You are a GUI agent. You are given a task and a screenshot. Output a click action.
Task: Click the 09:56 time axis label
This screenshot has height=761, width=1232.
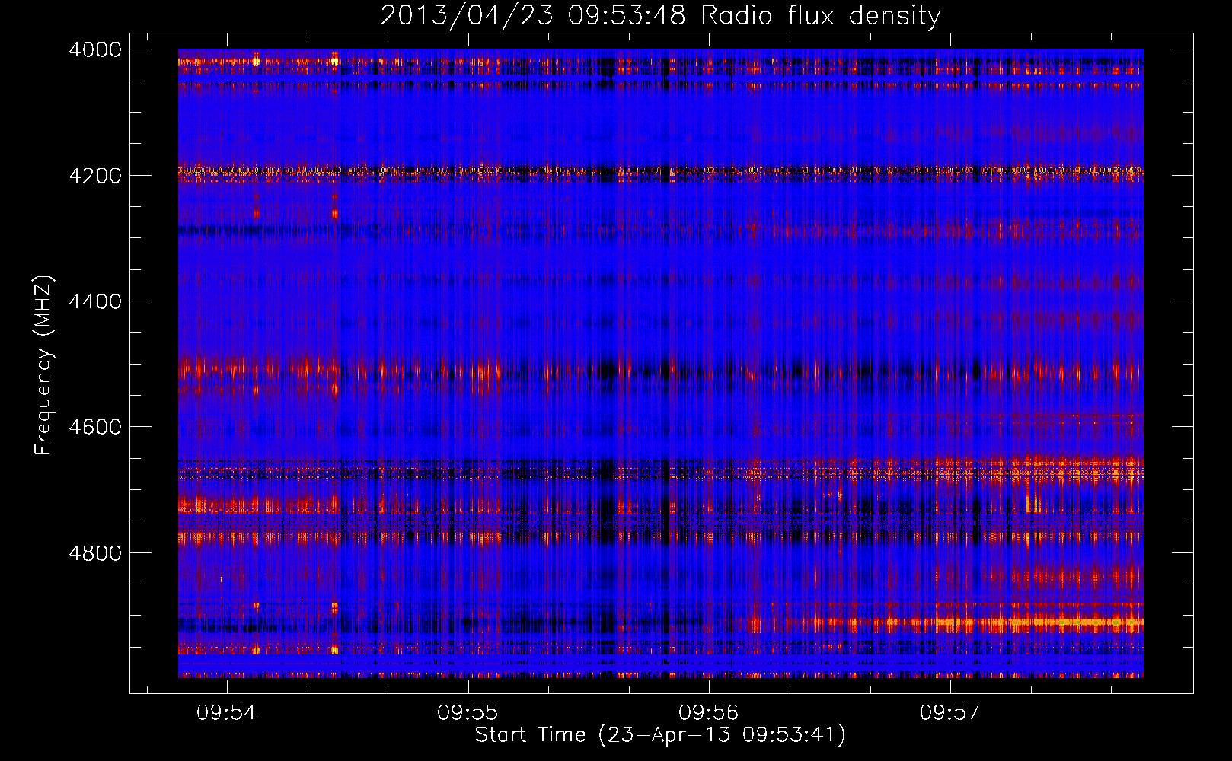709,713
